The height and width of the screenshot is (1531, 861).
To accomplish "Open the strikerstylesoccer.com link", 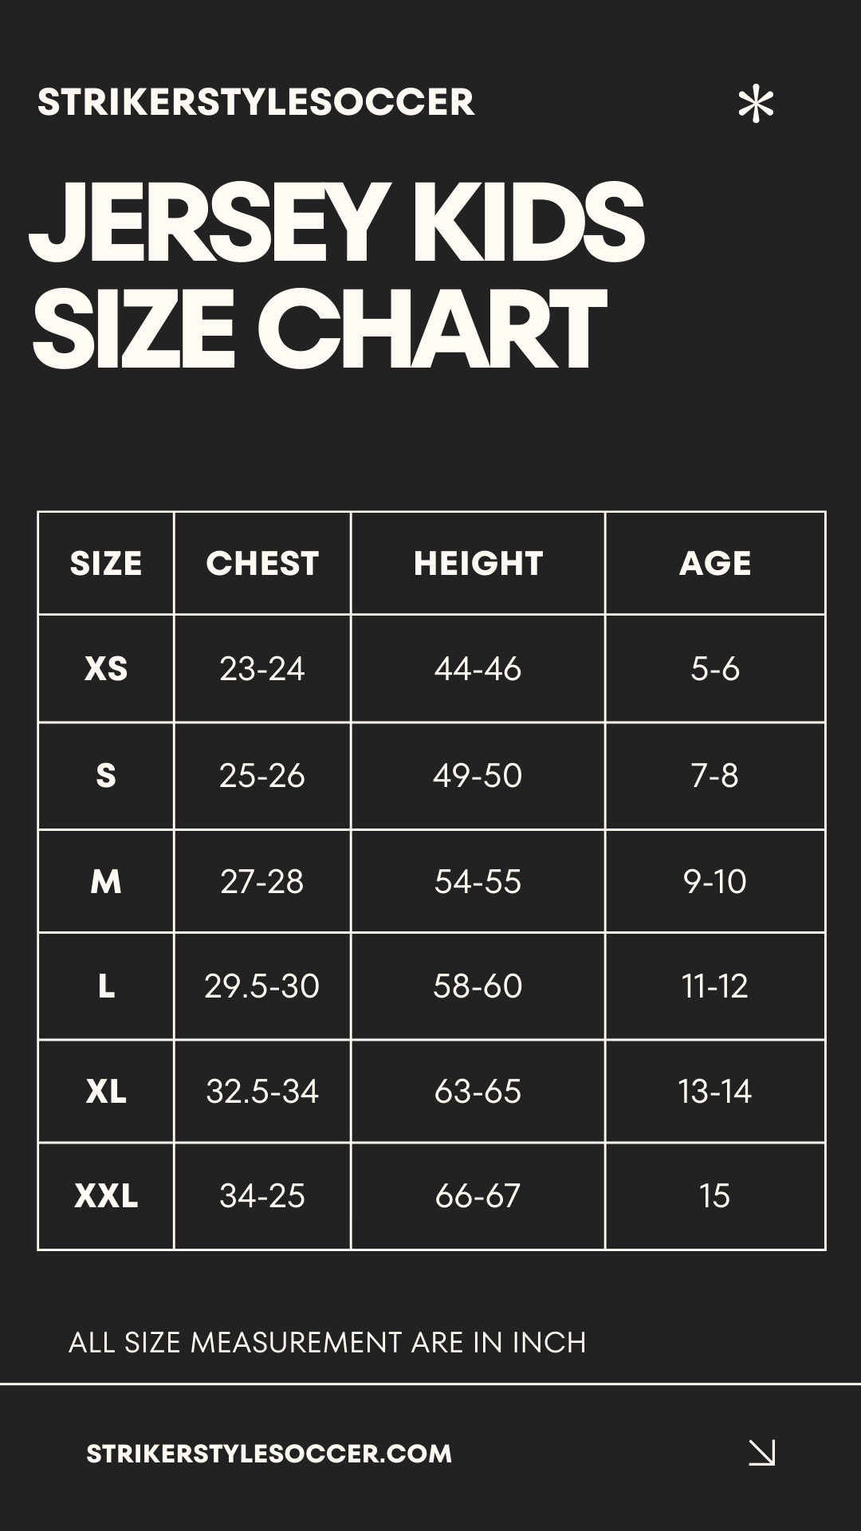I will (x=269, y=1454).
